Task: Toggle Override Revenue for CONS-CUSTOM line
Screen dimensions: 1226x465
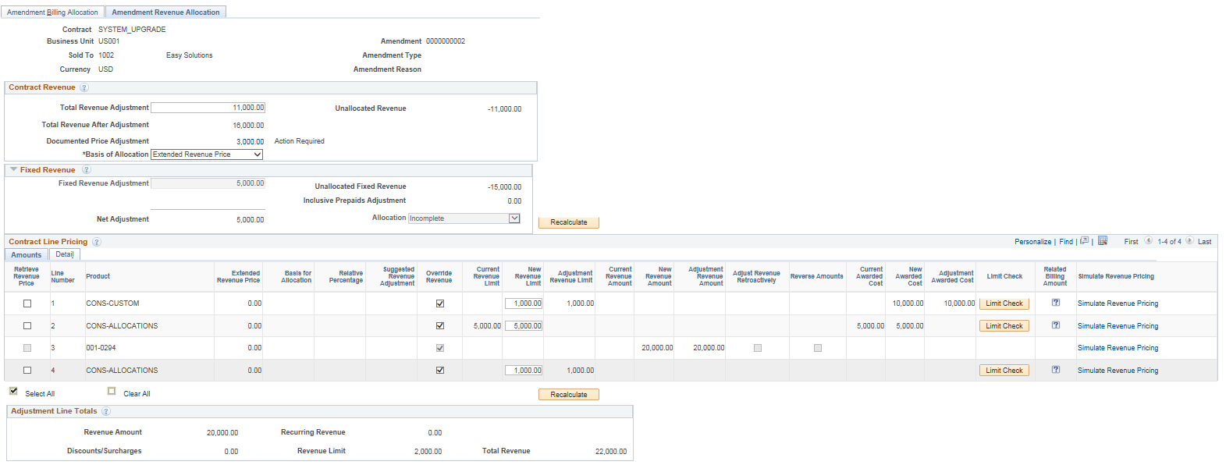Action: [440, 303]
